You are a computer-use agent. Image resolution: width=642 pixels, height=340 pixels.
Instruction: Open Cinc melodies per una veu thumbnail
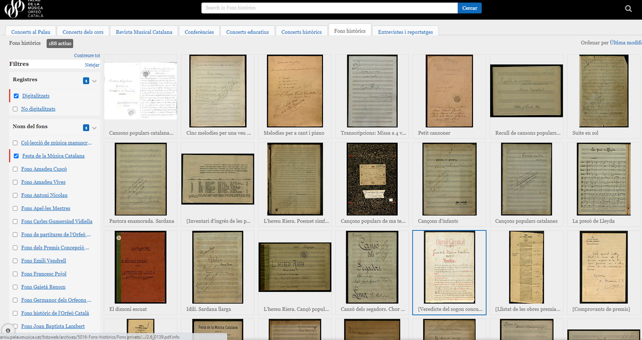click(218, 91)
